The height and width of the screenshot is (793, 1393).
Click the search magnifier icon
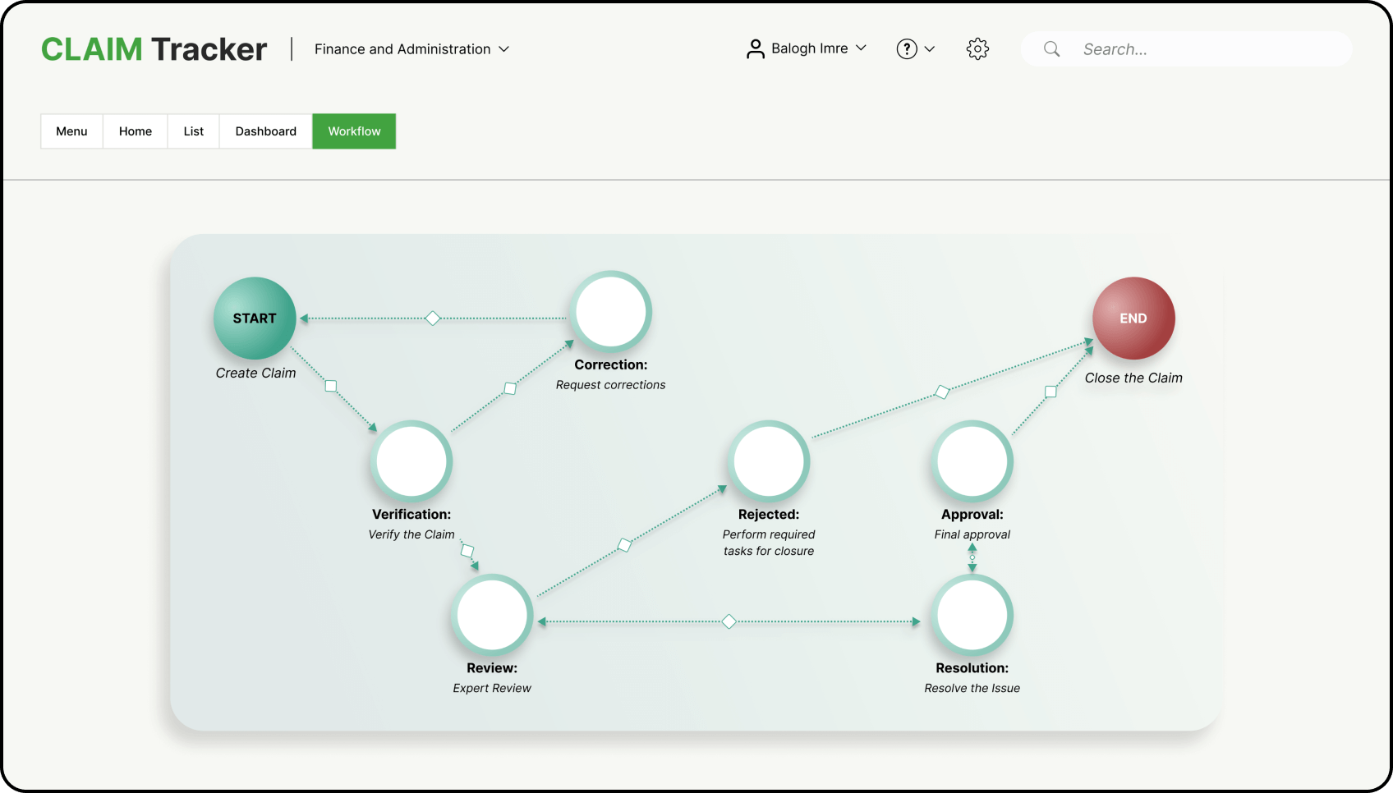pyautogui.click(x=1051, y=49)
